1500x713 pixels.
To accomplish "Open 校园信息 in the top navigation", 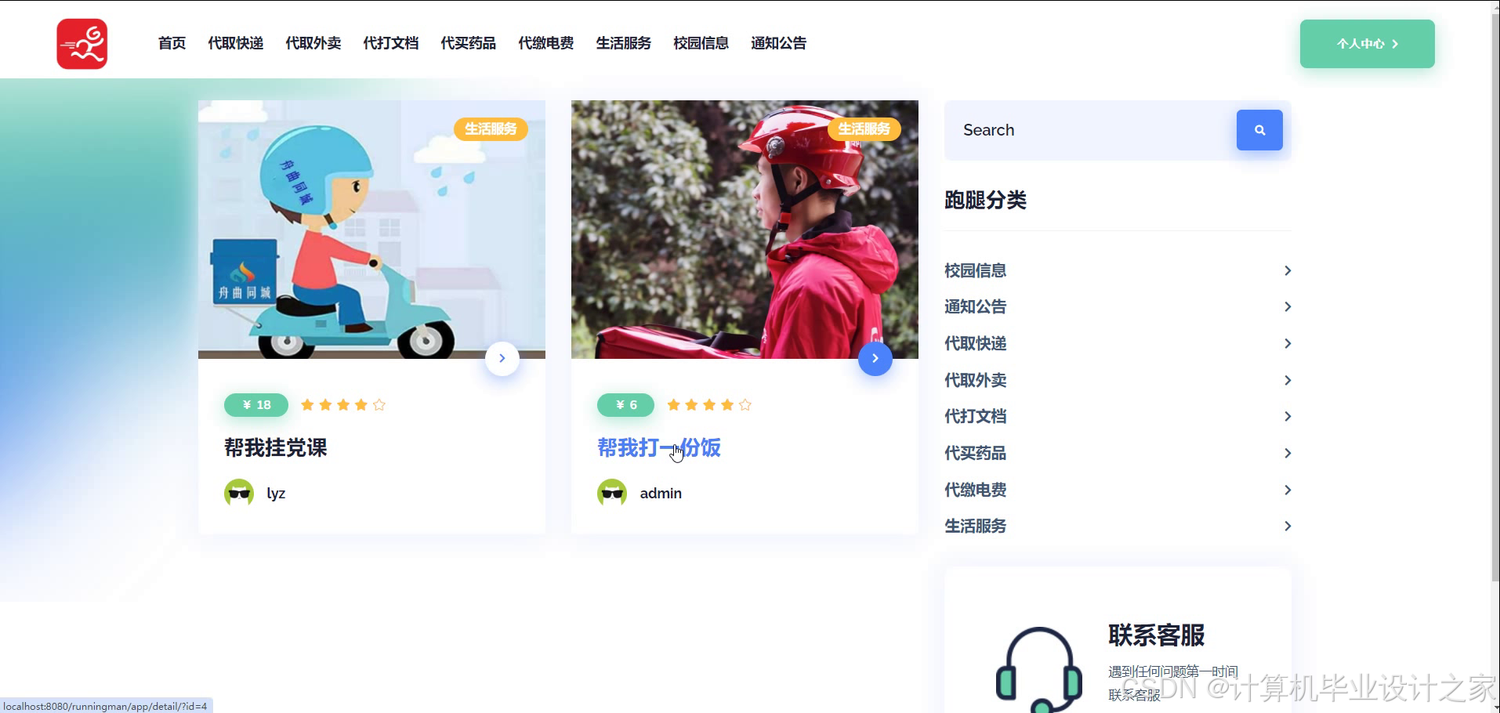I will click(701, 43).
